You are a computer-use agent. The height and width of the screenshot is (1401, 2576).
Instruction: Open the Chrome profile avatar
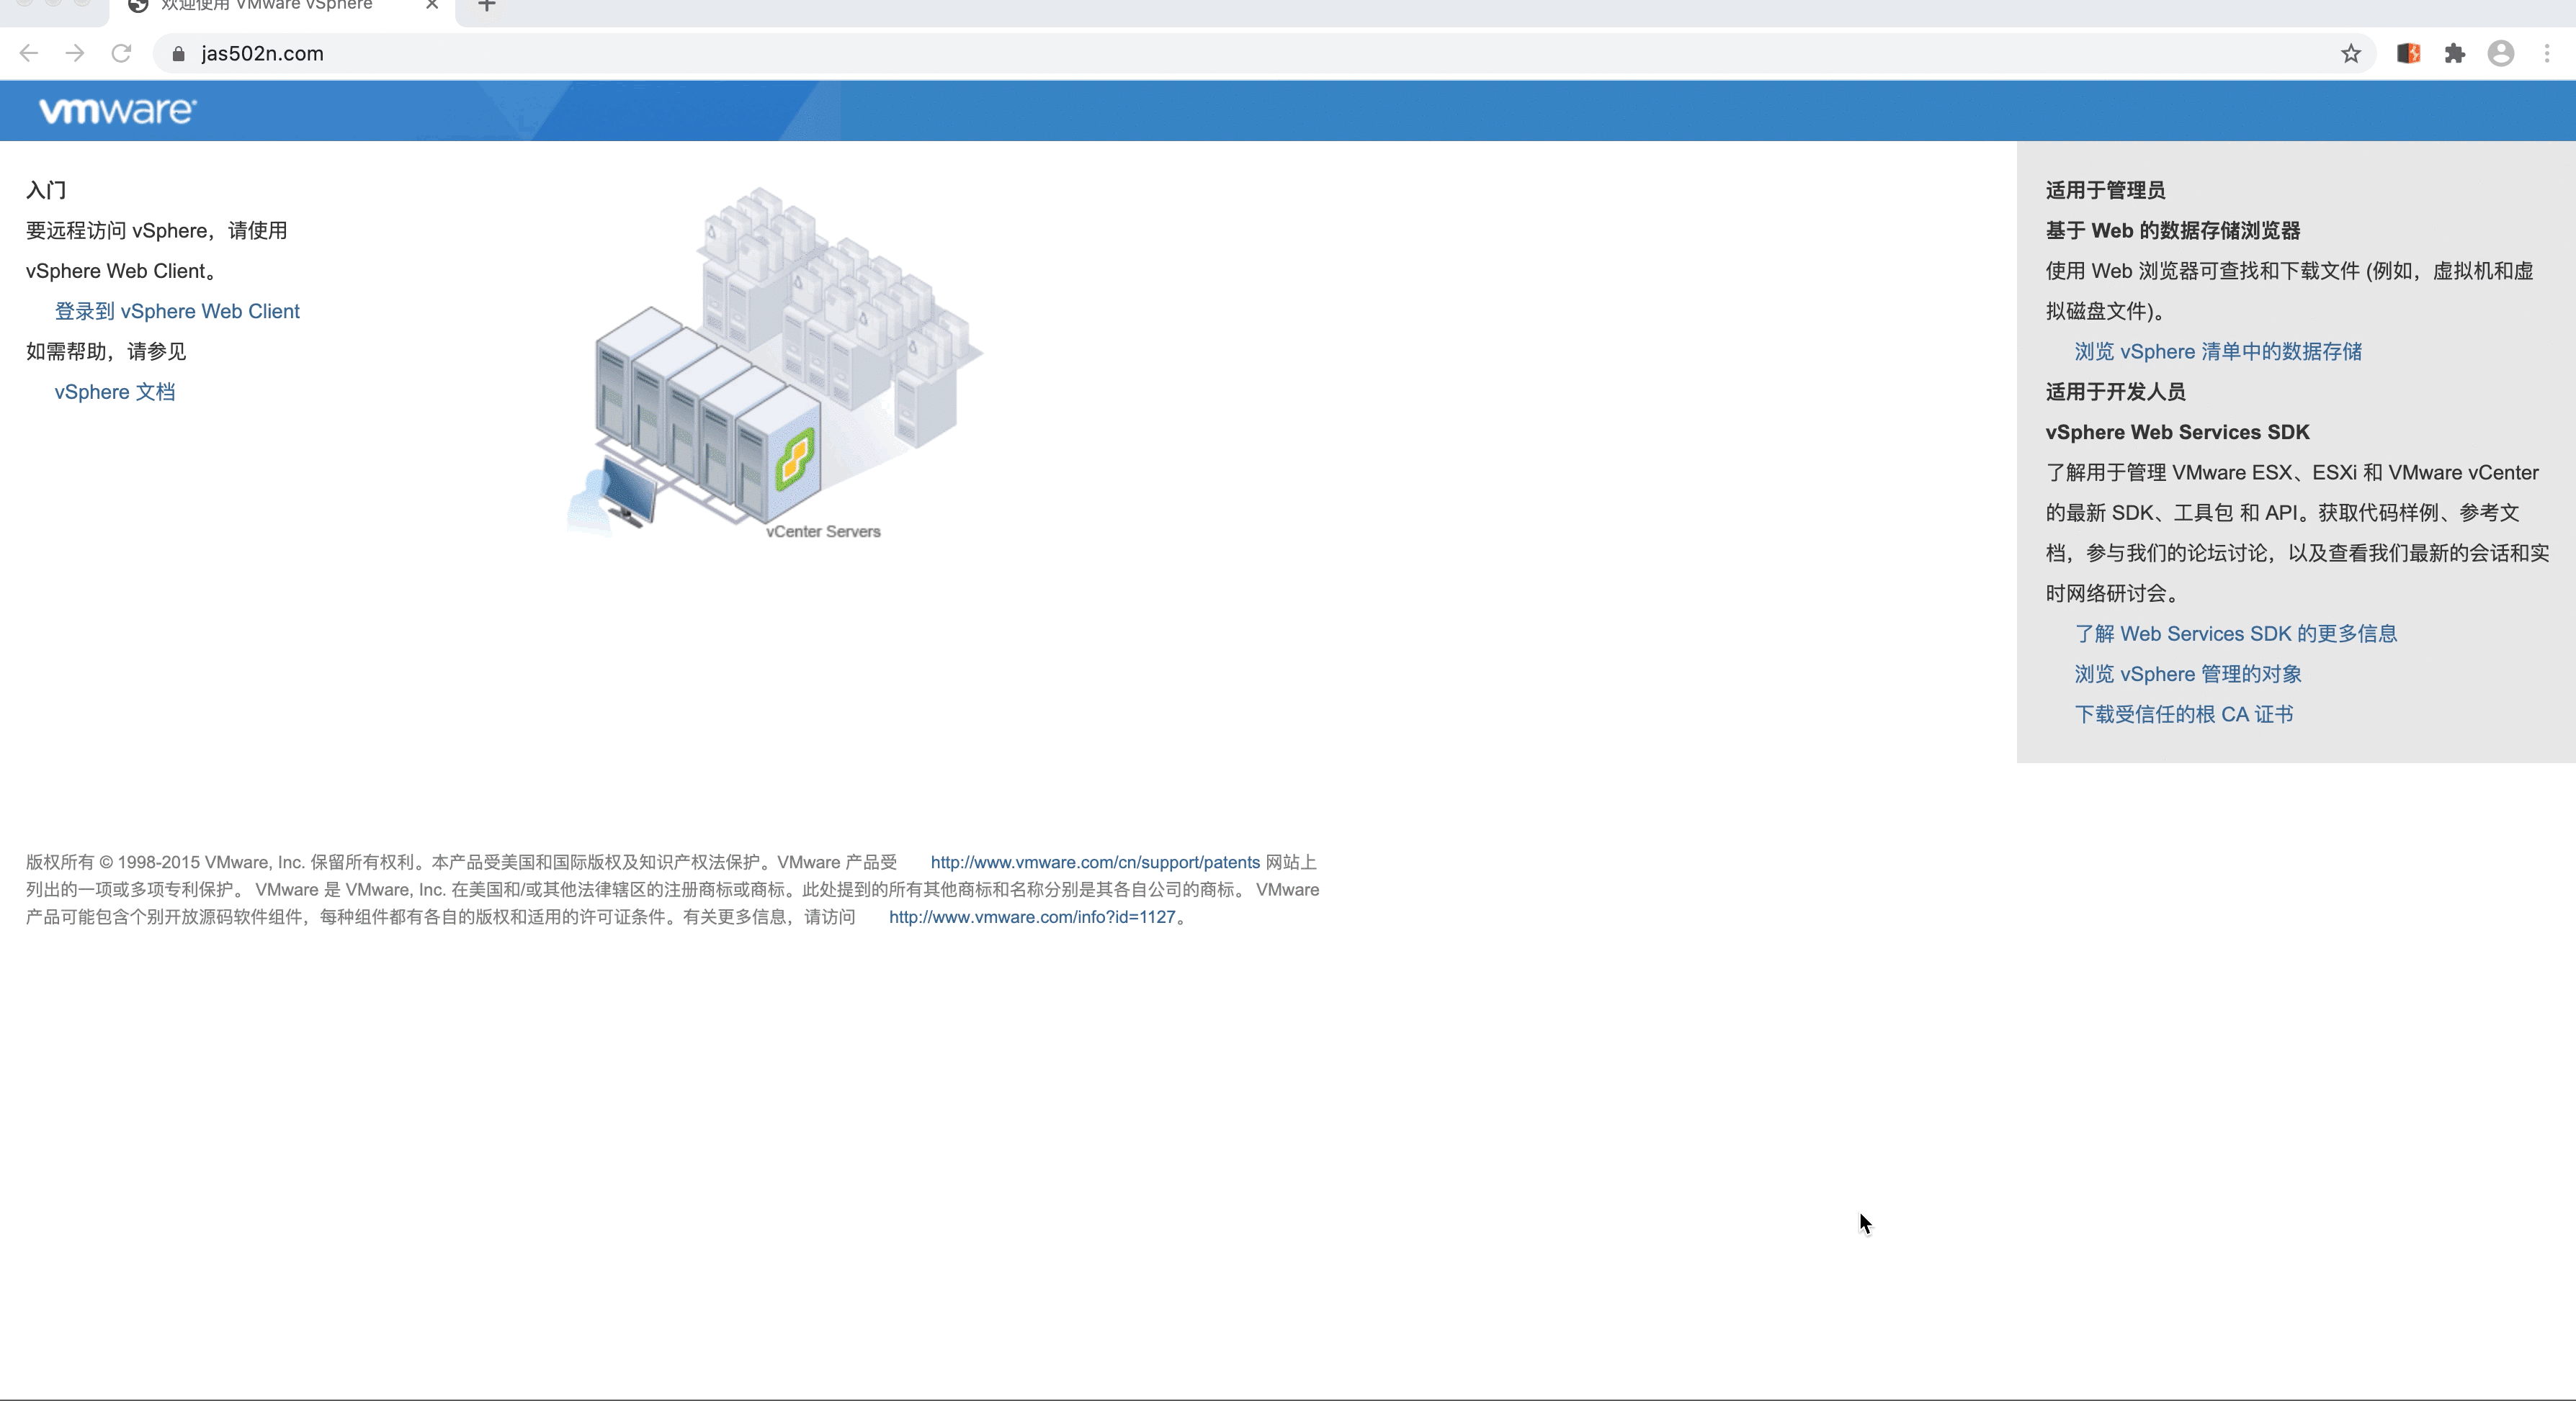(2501, 54)
